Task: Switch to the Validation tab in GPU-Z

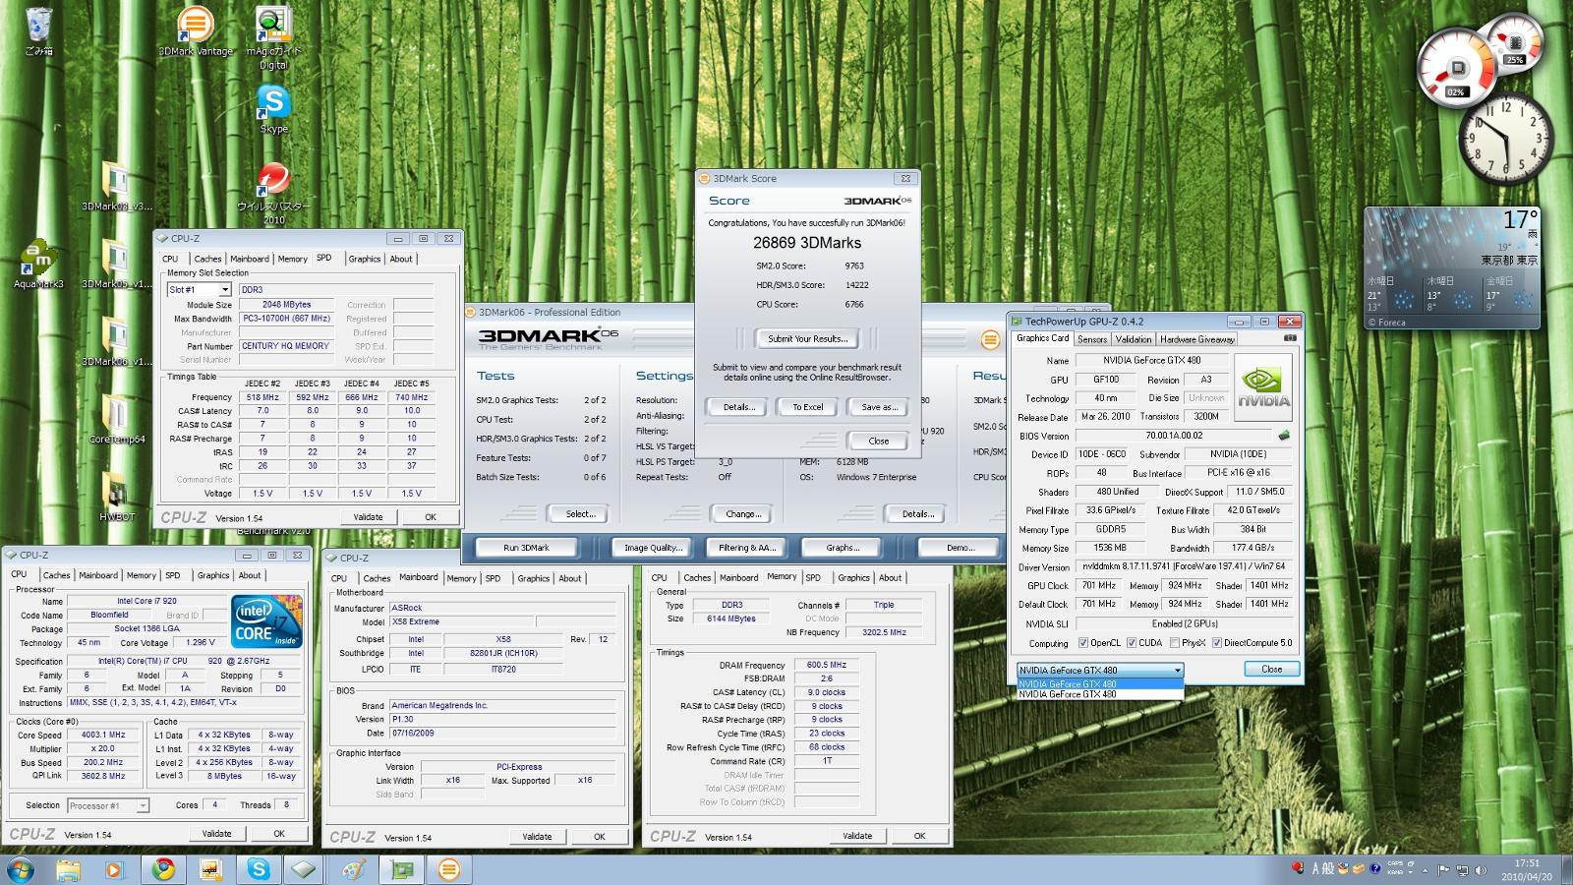Action: click(1134, 339)
